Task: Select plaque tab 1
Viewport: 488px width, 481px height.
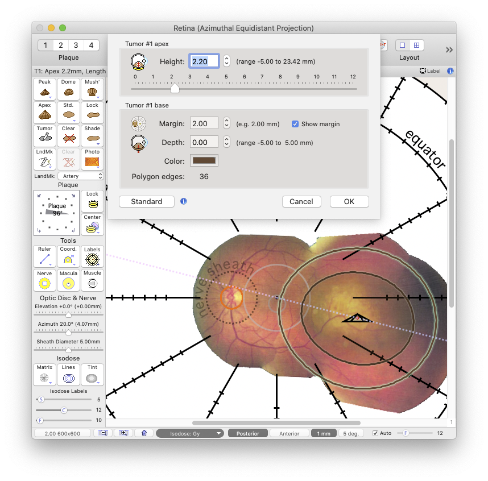Action: [x=46, y=45]
